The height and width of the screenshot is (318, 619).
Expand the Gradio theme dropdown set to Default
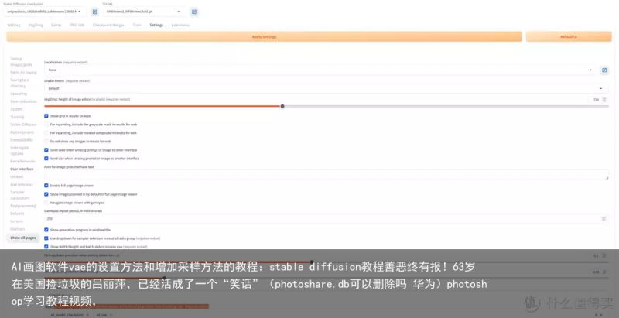tap(326, 88)
